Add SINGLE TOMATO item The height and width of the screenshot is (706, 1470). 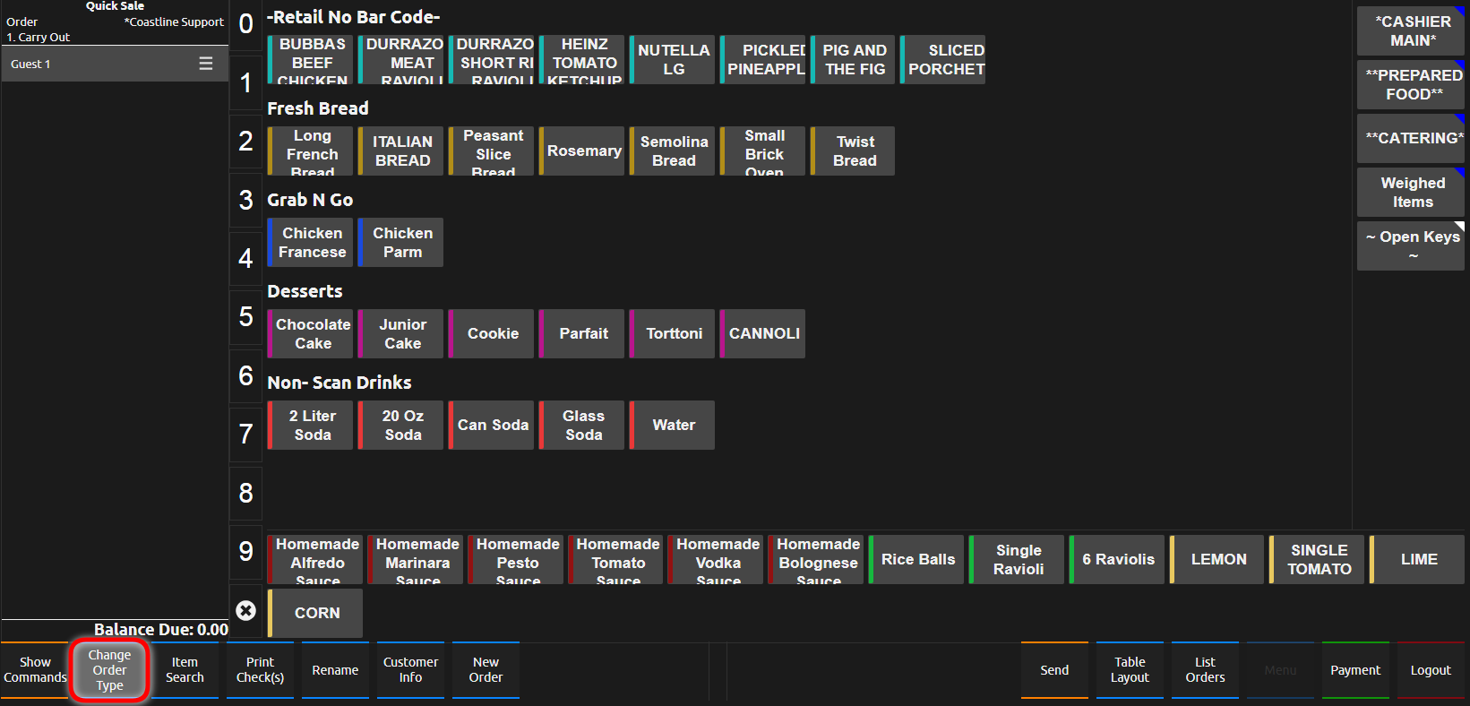tap(1317, 559)
